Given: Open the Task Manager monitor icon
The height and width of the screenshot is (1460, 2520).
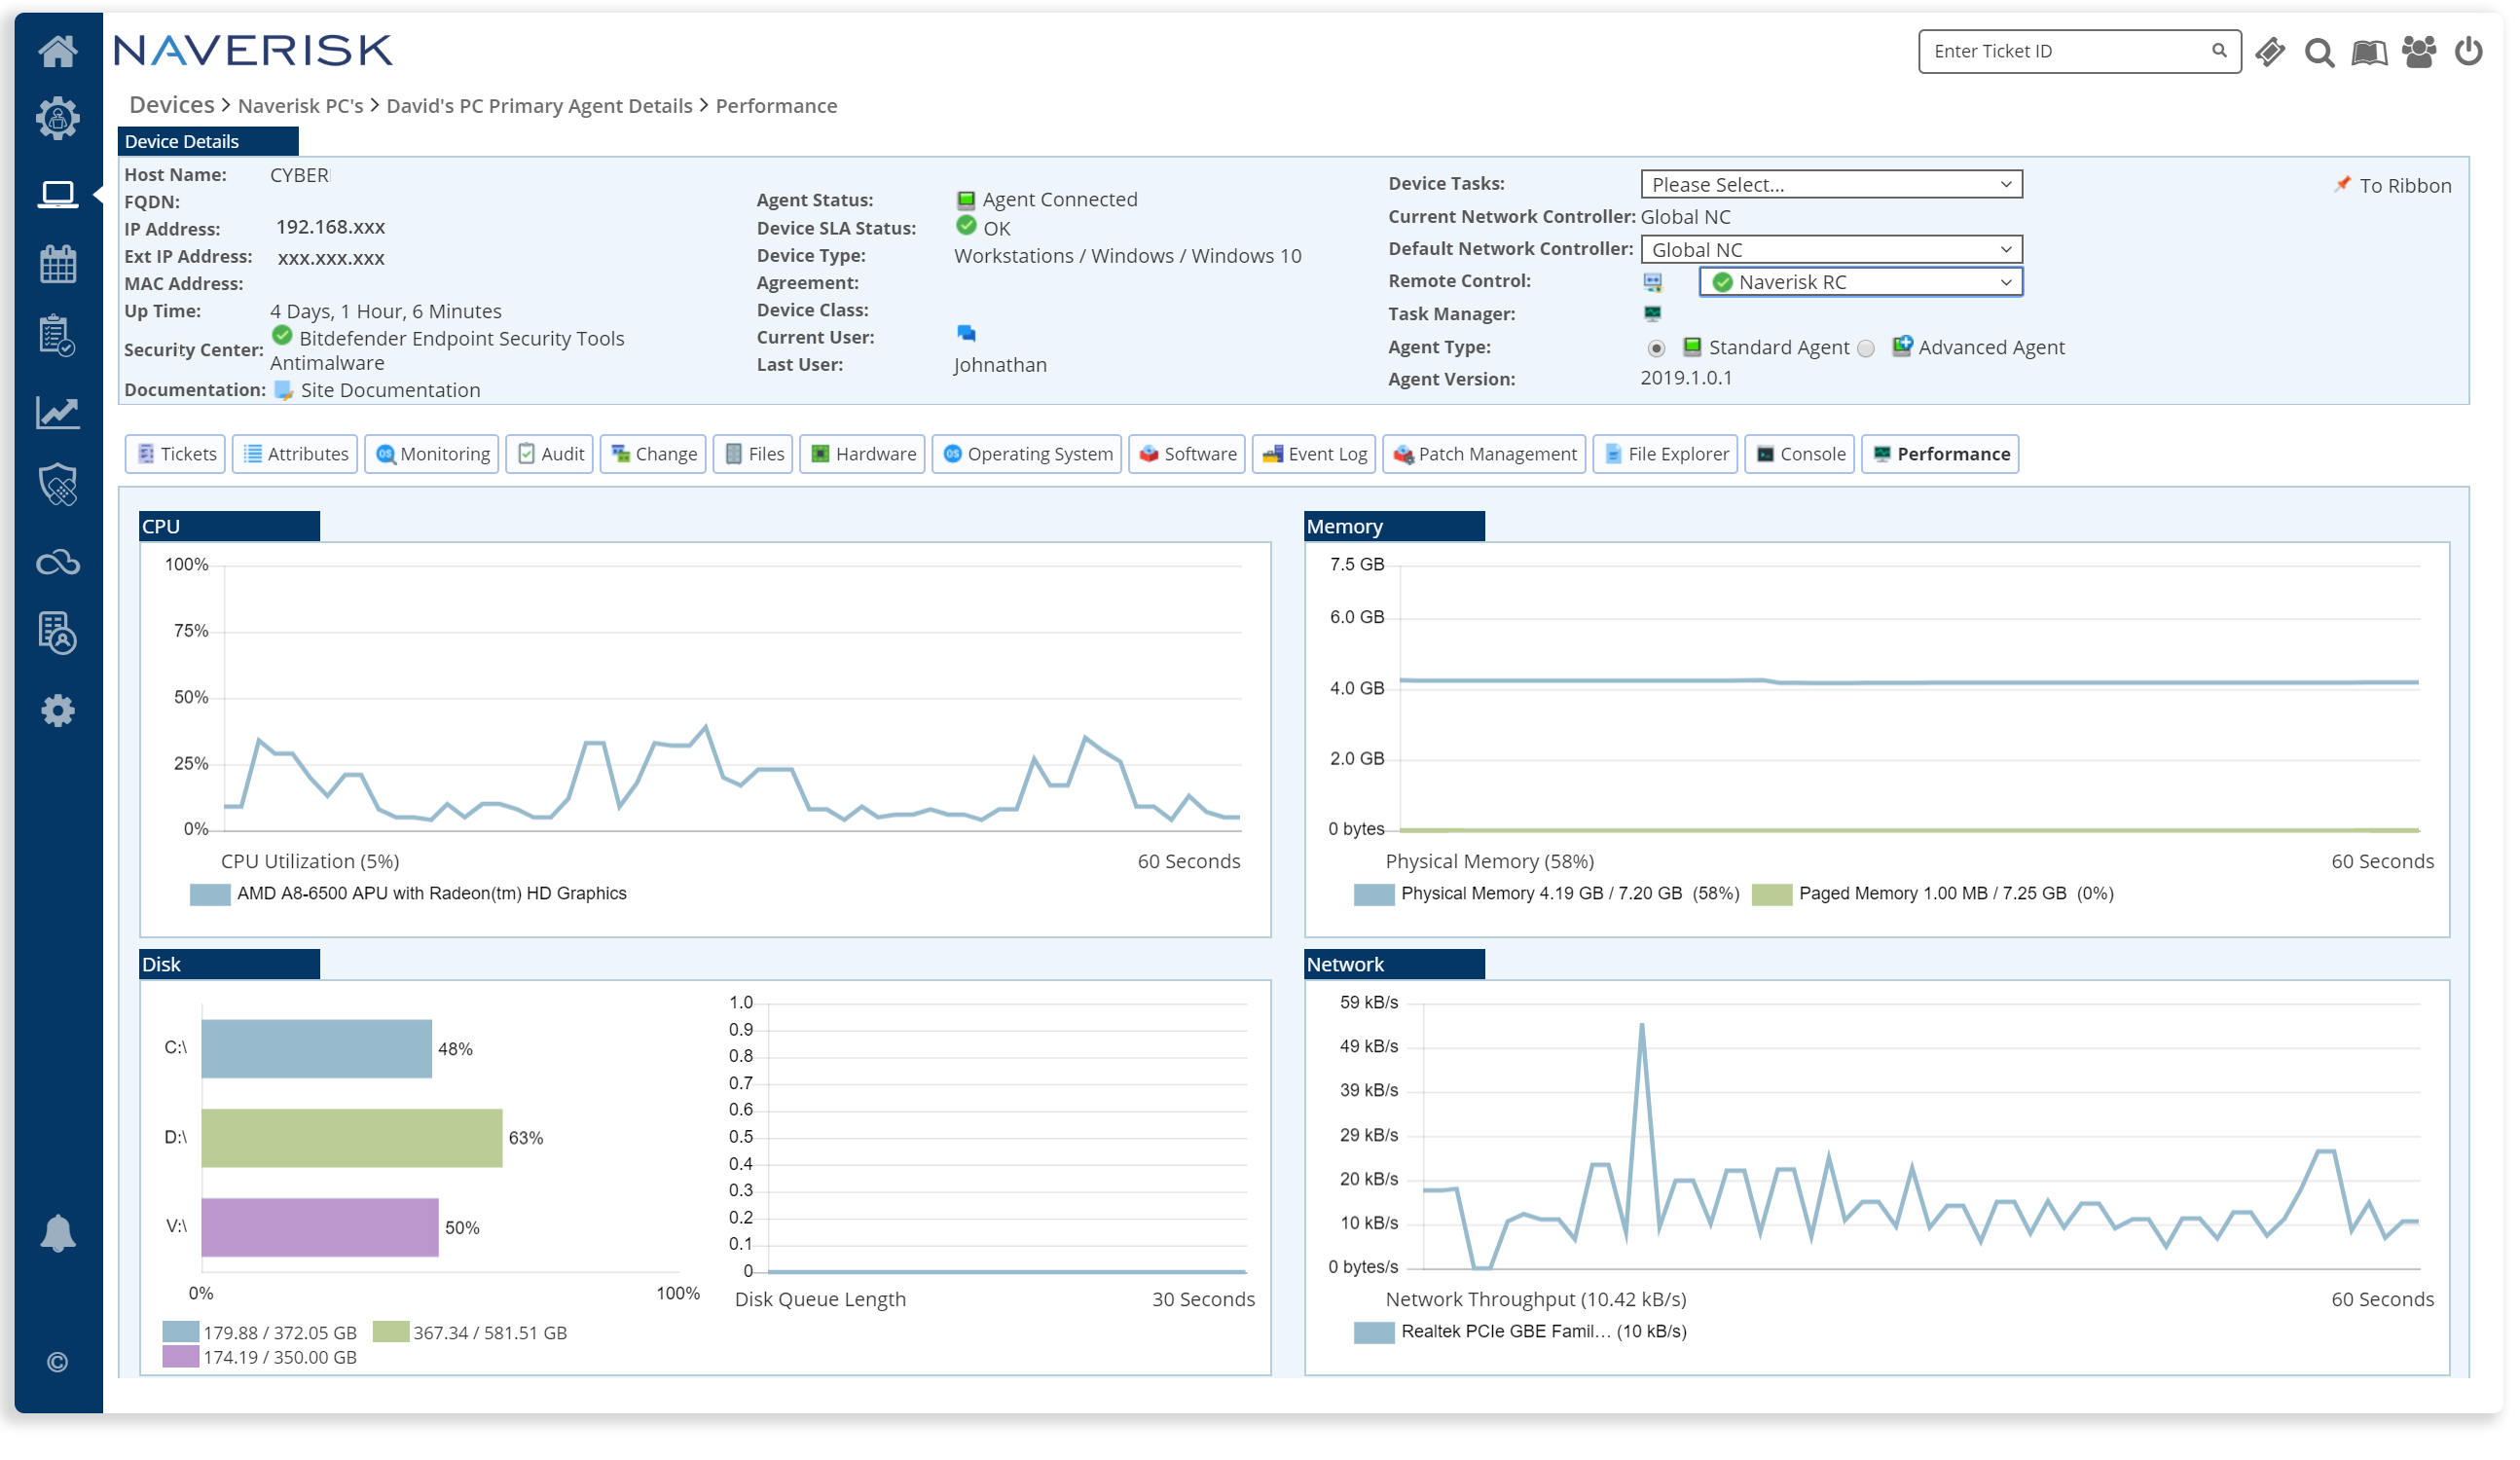Looking at the screenshot, I should point(1653,314).
